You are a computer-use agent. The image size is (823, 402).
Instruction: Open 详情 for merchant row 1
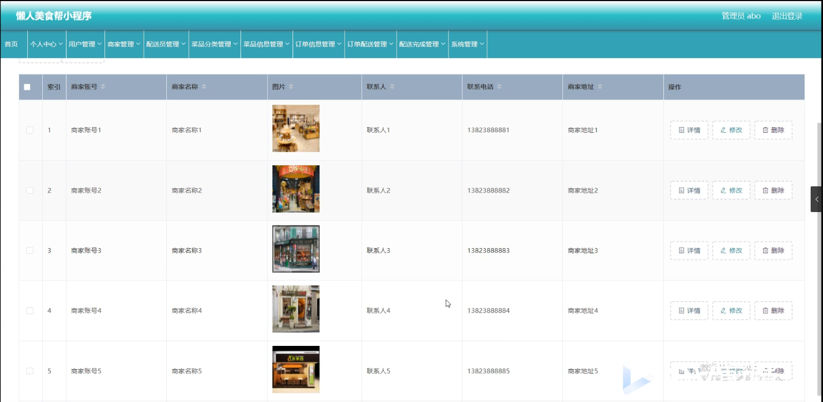(689, 130)
